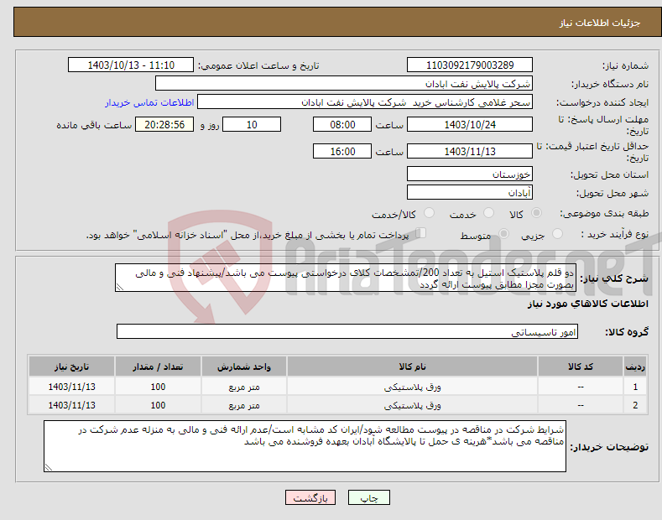Screen dimensions: 662x520
Task: Open the buyer contact information link
Action: 149,102
